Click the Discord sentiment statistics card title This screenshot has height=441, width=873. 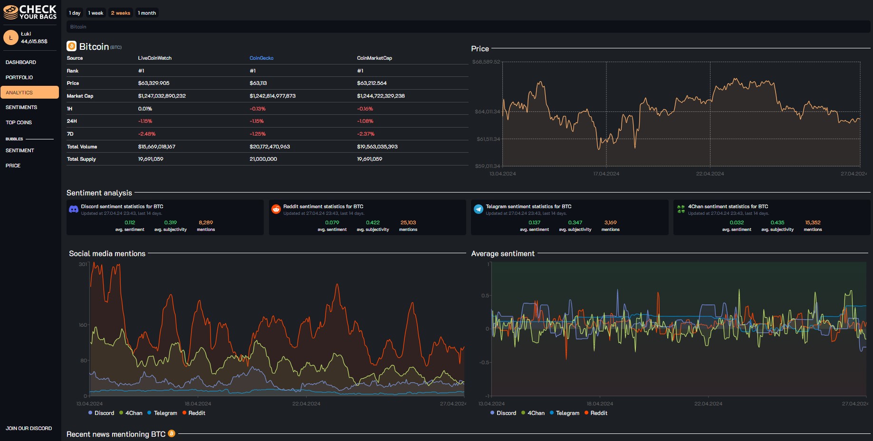coord(122,206)
